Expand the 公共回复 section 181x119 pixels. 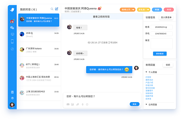pyautogui.click(x=147, y=104)
